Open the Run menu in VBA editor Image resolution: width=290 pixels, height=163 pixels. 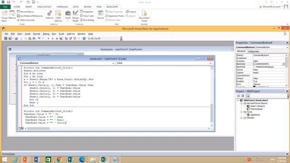54,34
